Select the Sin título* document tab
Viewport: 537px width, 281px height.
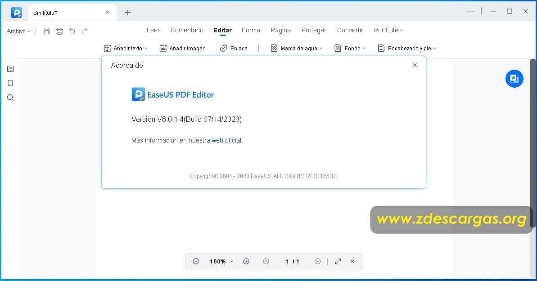point(72,13)
